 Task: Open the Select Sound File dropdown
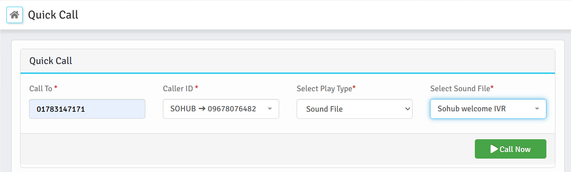(x=488, y=109)
